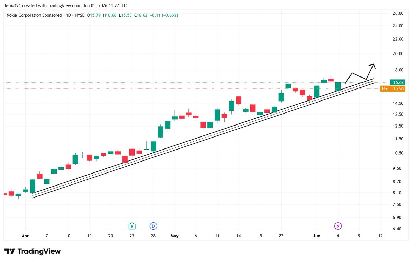This screenshot has width=412, height=262.
Task: Click the low value L15.53
Action: pyautogui.click(x=125, y=15)
